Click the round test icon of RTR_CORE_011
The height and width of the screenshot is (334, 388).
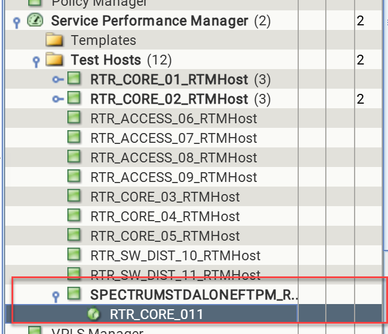pyautogui.click(x=93, y=313)
